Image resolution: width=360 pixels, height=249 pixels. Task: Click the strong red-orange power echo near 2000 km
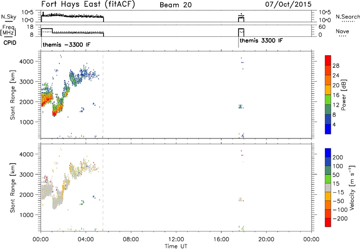point(47,100)
